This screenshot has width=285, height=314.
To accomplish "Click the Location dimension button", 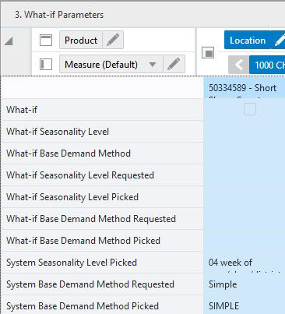I will [248, 41].
